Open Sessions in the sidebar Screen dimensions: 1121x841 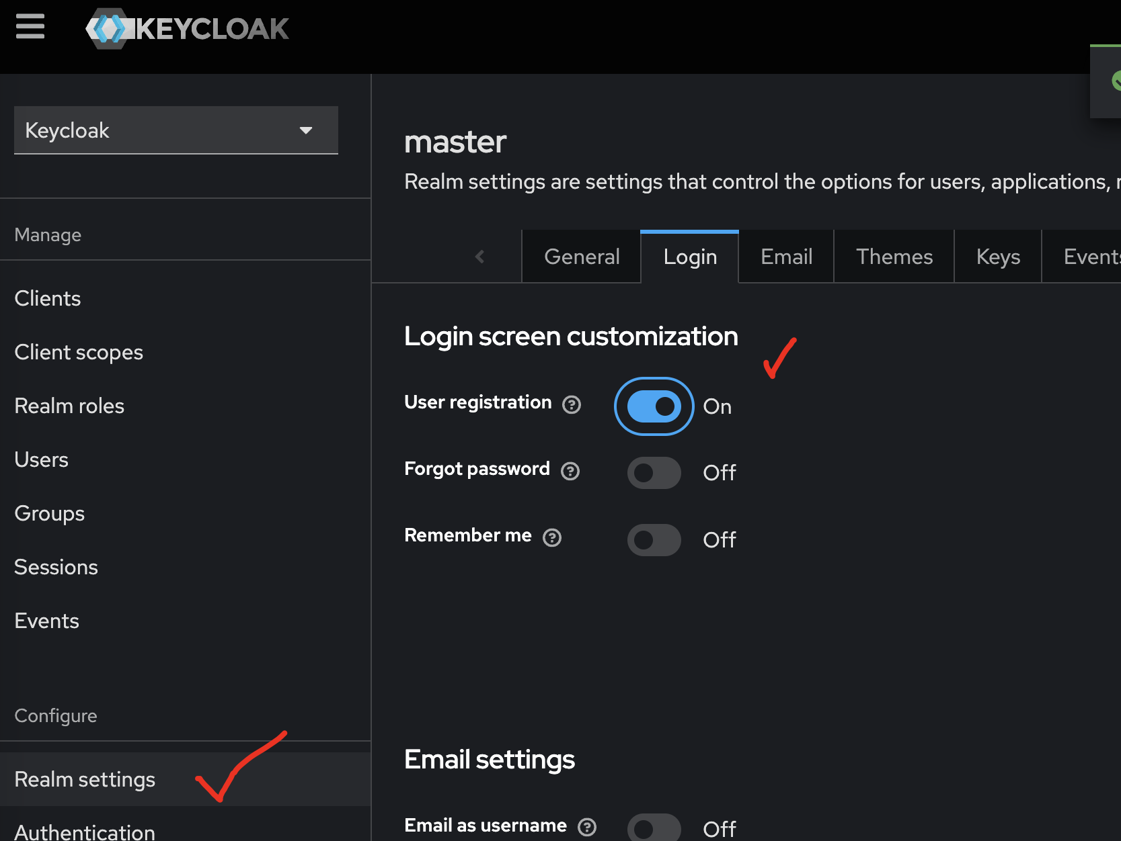point(186,567)
